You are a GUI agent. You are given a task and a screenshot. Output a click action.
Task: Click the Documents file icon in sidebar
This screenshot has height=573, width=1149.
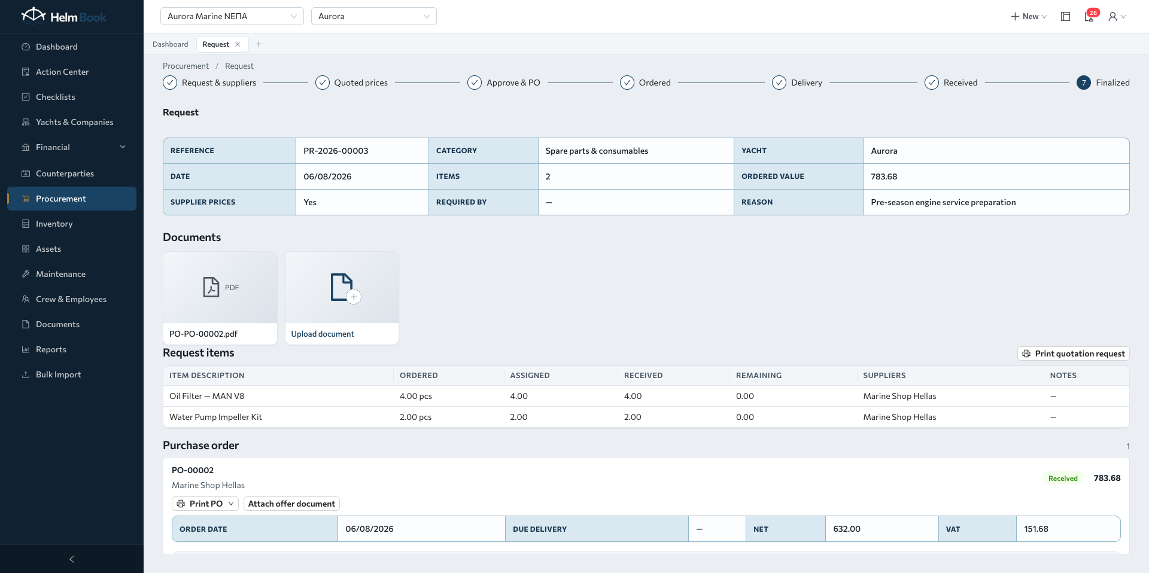(x=26, y=324)
